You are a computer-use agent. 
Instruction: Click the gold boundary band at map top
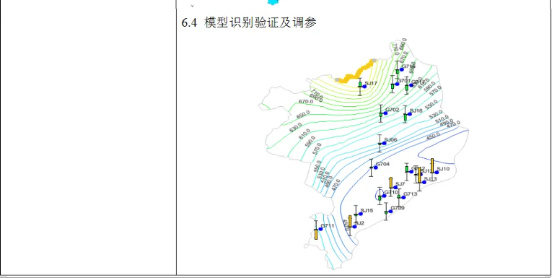click(x=355, y=72)
